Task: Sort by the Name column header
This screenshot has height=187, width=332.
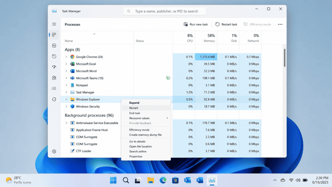Action: 97,38
